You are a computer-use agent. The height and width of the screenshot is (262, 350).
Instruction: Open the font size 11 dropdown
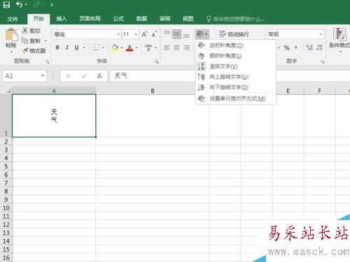[x=136, y=34]
